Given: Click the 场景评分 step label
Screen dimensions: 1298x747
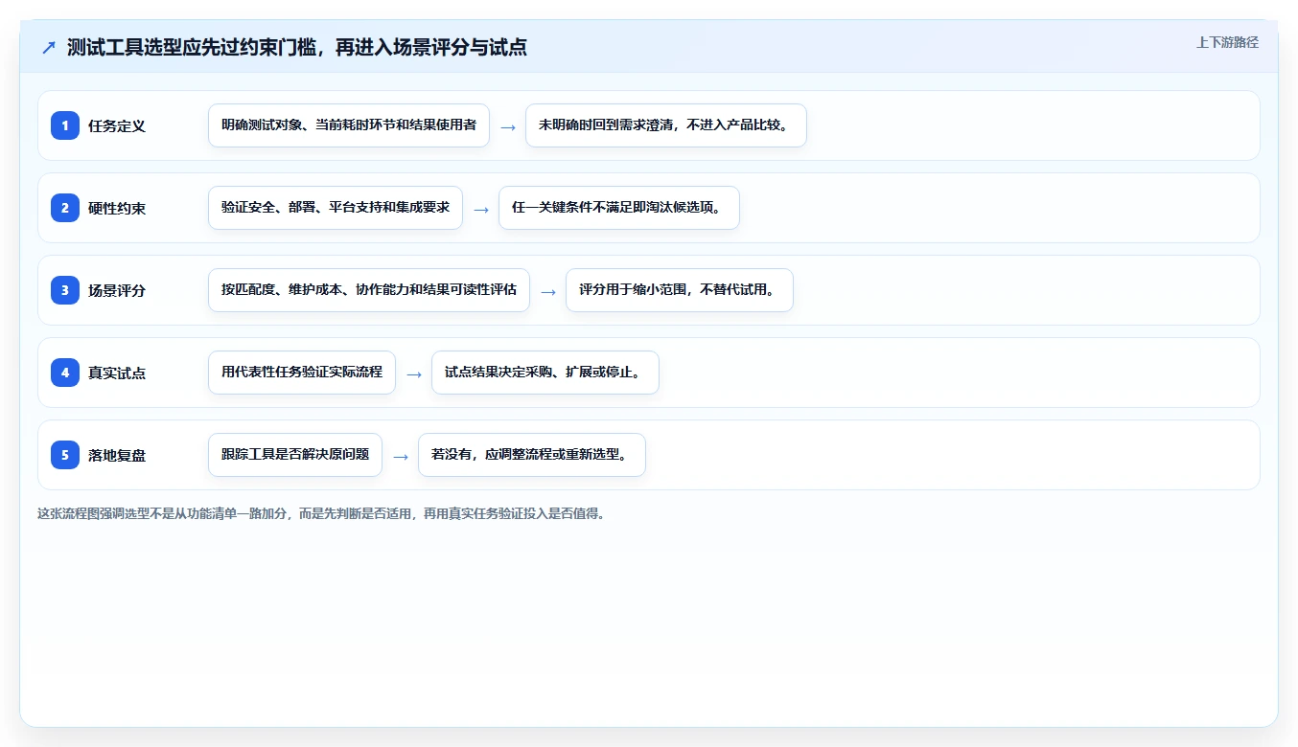Looking at the screenshot, I should tap(117, 290).
